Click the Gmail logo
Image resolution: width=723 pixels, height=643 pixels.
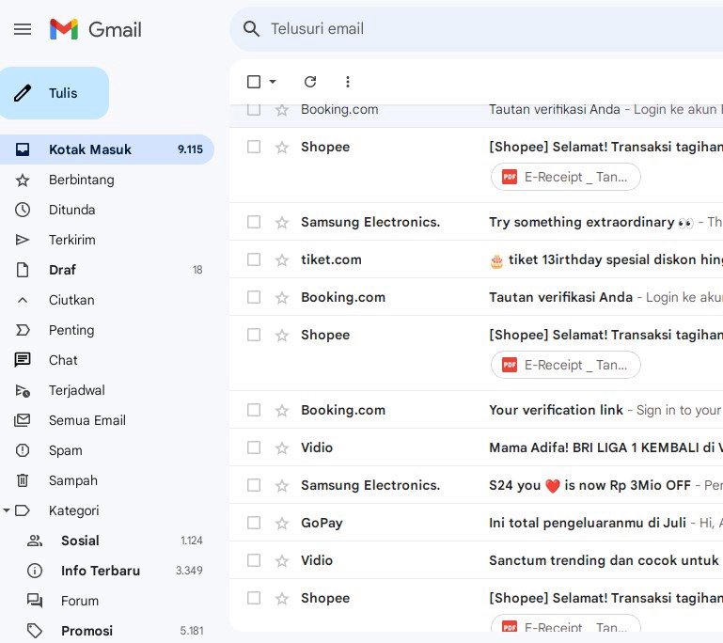[96, 29]
